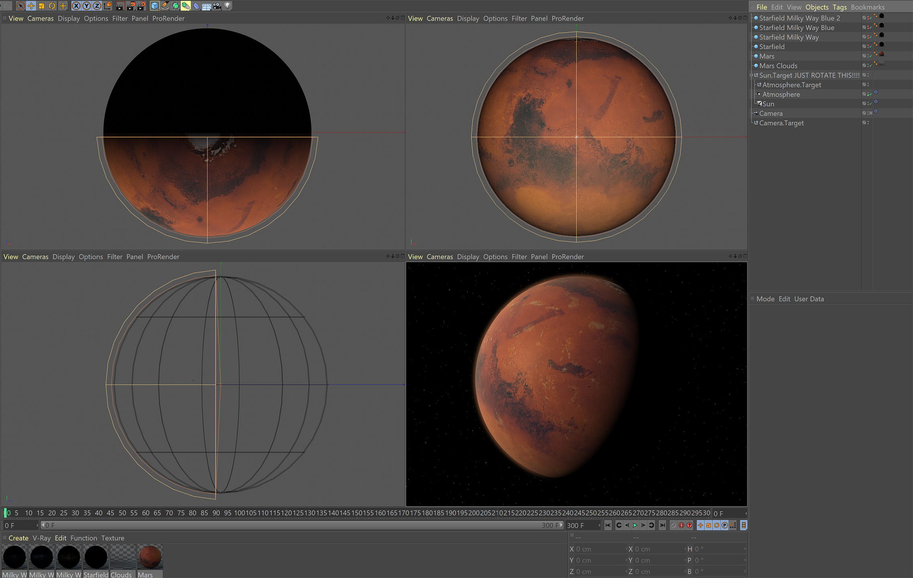The image size is (913, 578).
Task: Click the Spline Pen tool icon
Action: 165,6
